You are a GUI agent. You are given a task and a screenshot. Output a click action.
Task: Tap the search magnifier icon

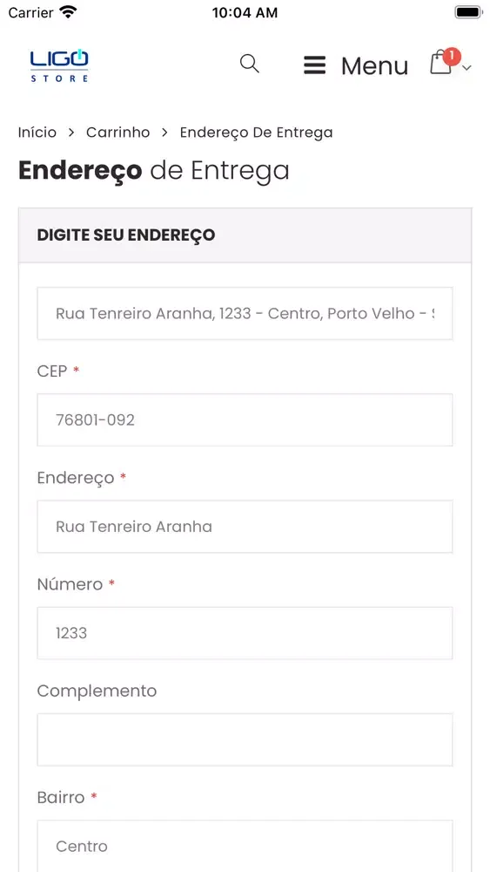(249, 64)
